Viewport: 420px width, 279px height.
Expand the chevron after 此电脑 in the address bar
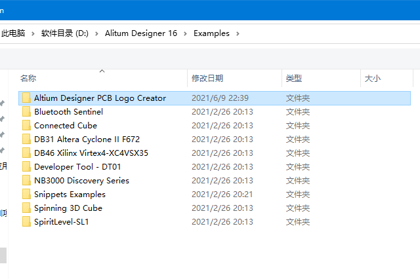click(33, 33)
